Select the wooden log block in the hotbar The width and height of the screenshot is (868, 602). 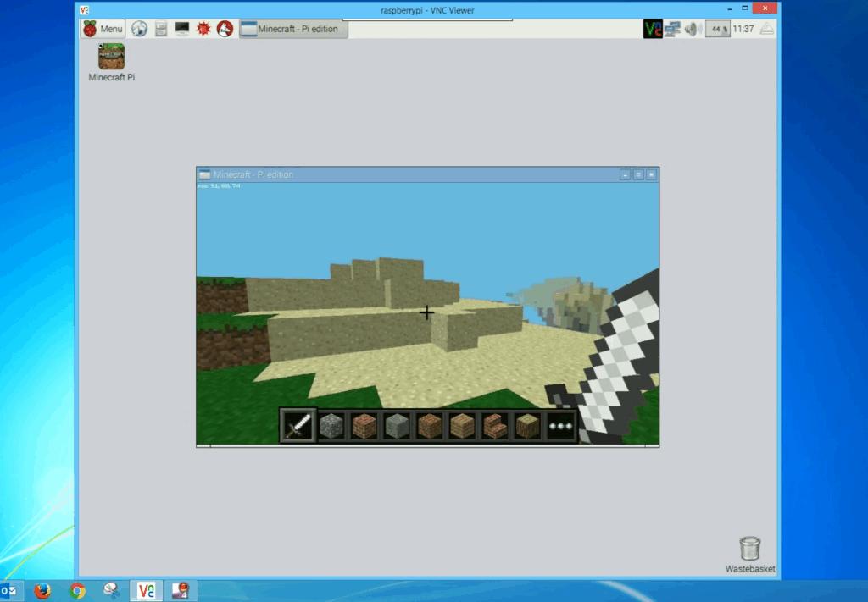tap(527, 424)
